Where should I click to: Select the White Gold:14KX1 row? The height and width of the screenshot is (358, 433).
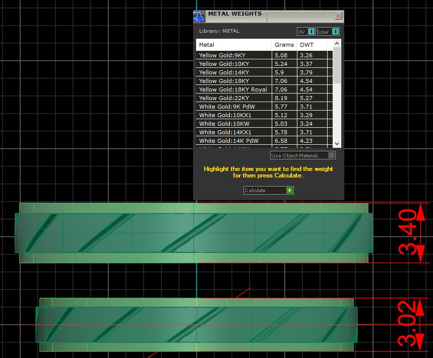click(x=264, y=132)
